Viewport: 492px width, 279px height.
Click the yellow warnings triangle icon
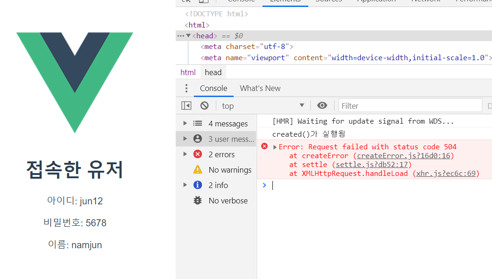198,170
